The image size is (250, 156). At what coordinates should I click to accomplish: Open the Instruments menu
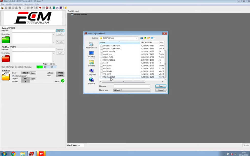[x=18, y=4]
